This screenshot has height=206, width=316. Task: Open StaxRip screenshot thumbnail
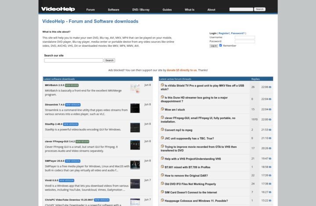pos(135,128)
